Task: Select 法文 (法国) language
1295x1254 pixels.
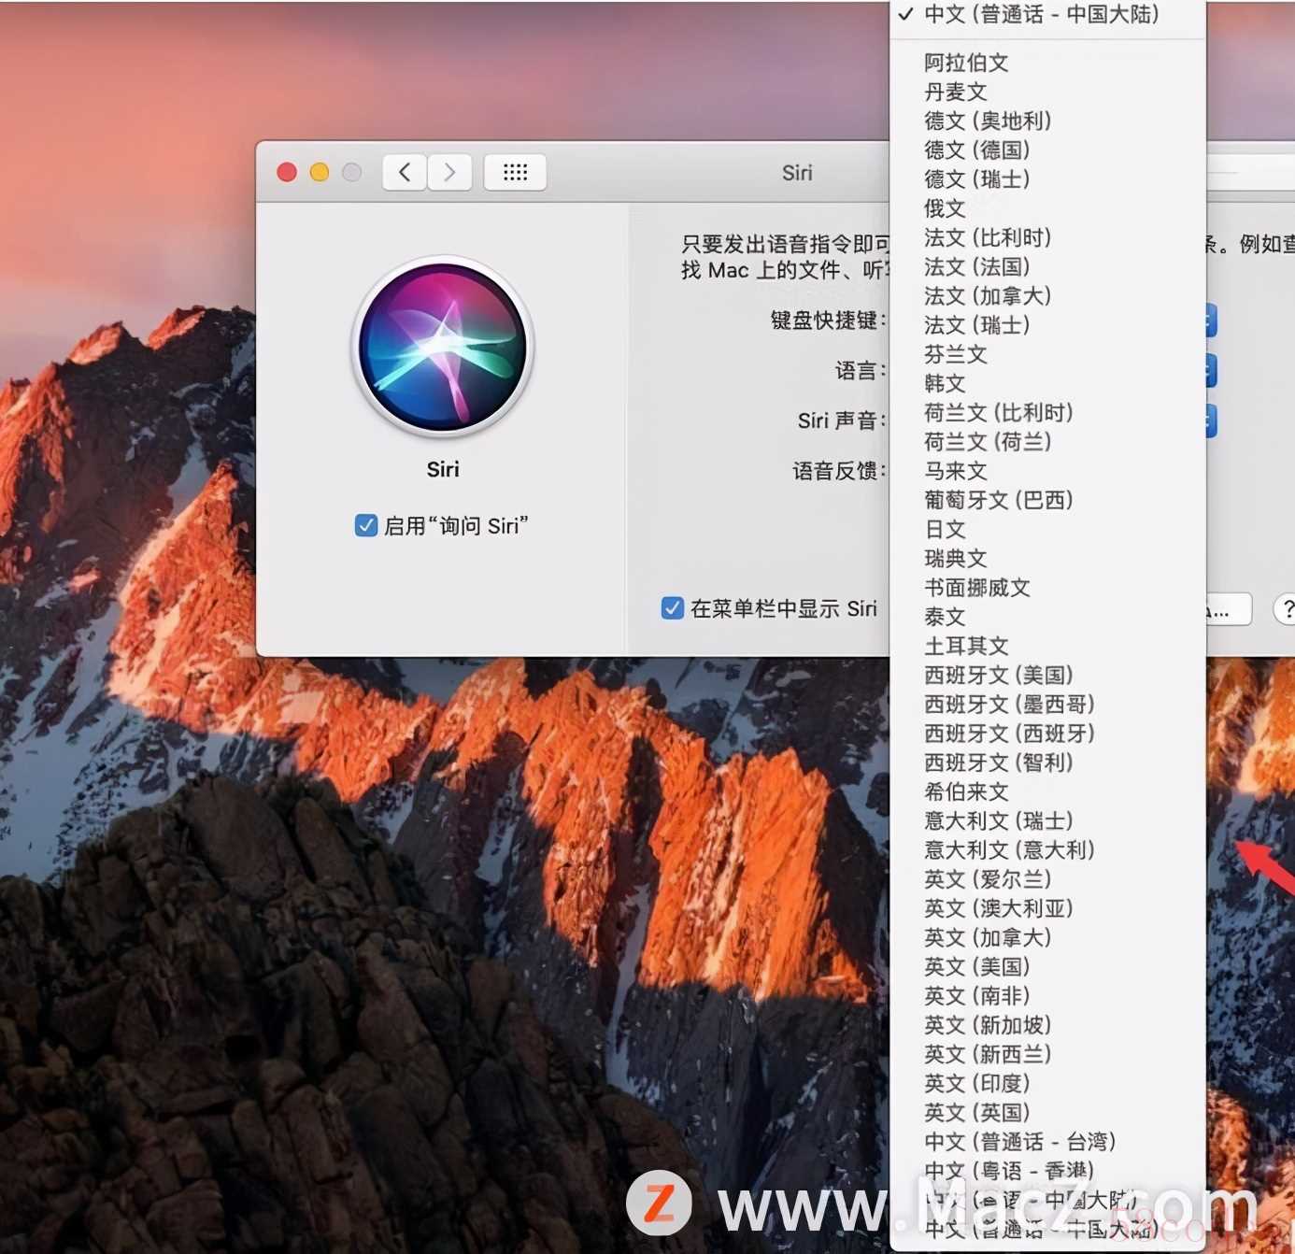Action: tap(1048, 266)
